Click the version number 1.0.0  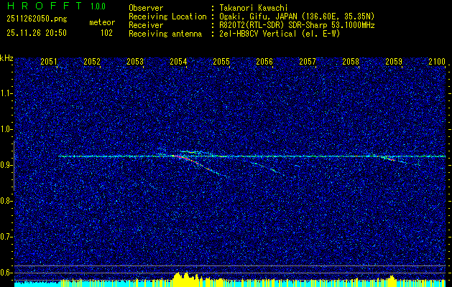coord(98,6)
